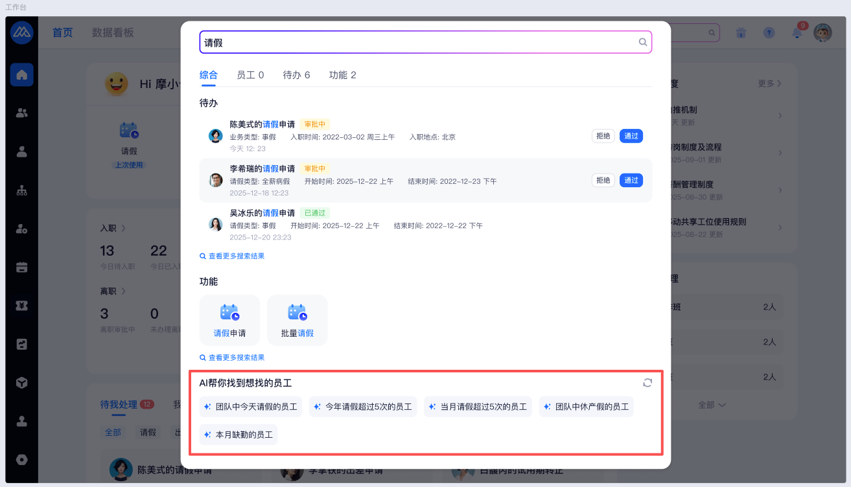Choose AI suggestion 本月缺勤的员工

[x=239, y=435]
